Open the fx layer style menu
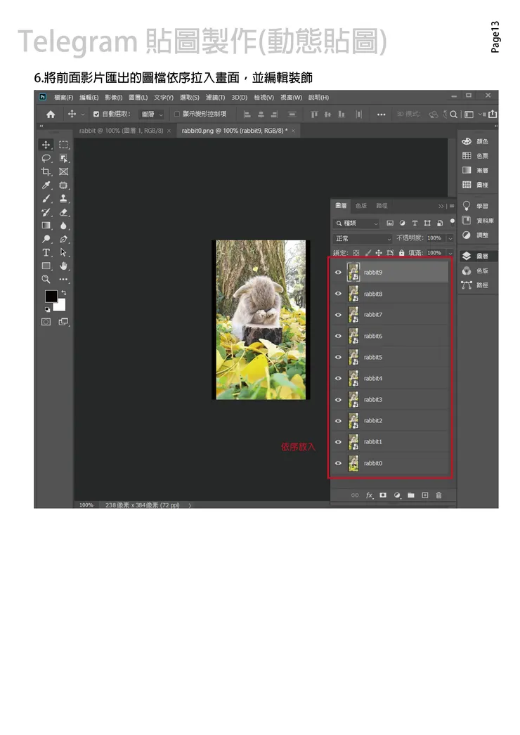520x735 pixels. coord(370,495)
